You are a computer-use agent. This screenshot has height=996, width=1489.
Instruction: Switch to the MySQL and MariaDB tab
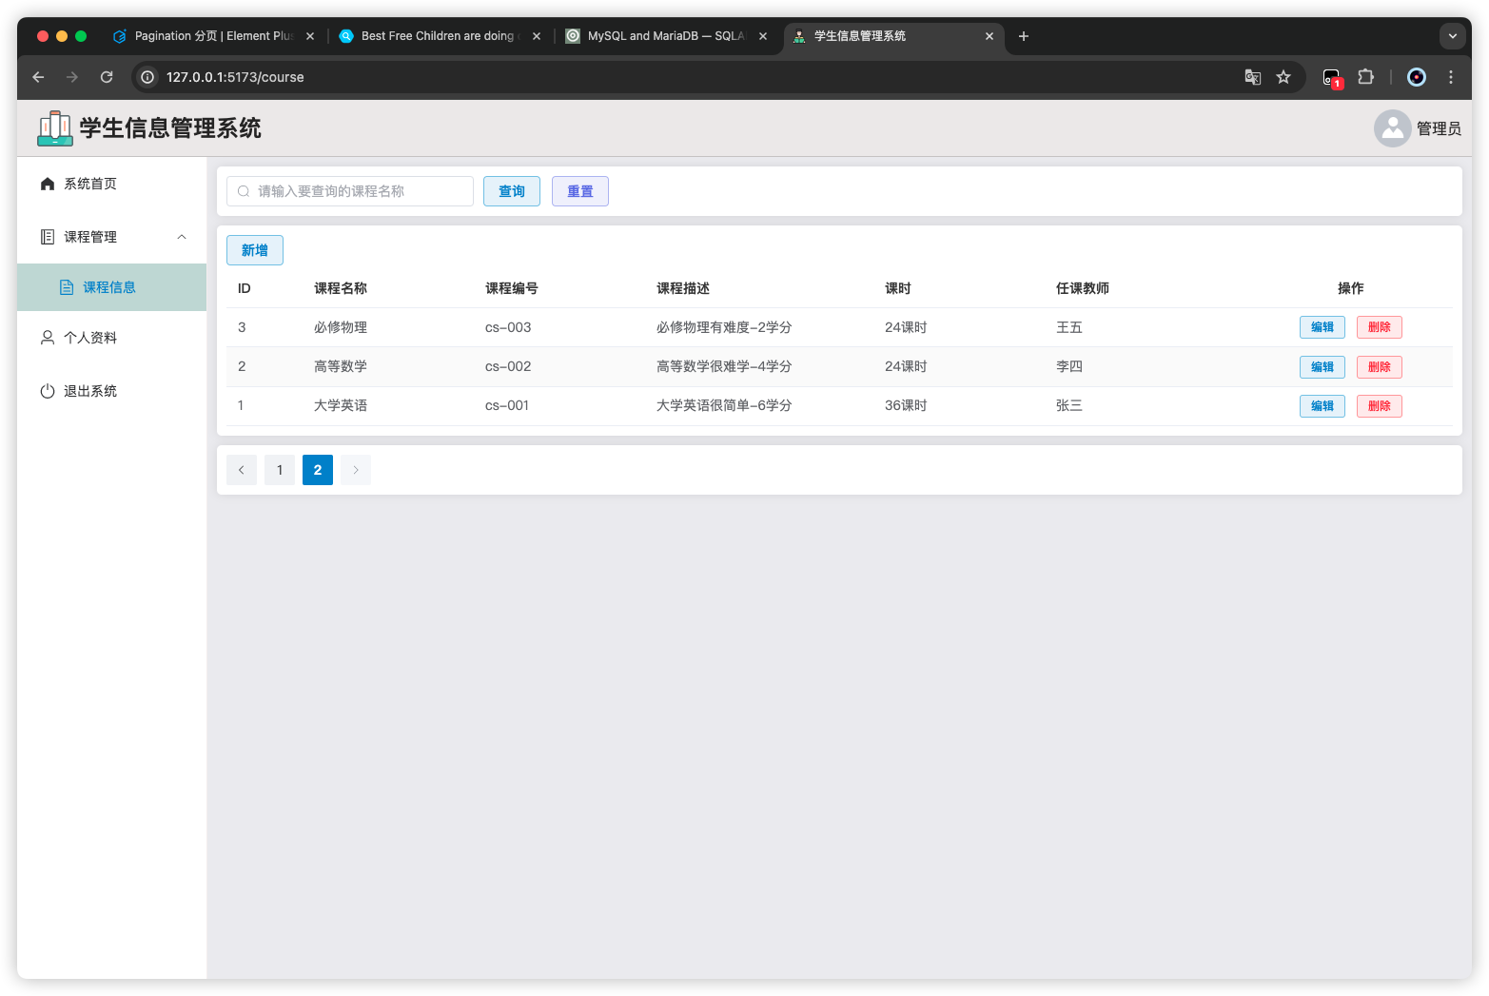pyautogui.click(x=665, y=36)
